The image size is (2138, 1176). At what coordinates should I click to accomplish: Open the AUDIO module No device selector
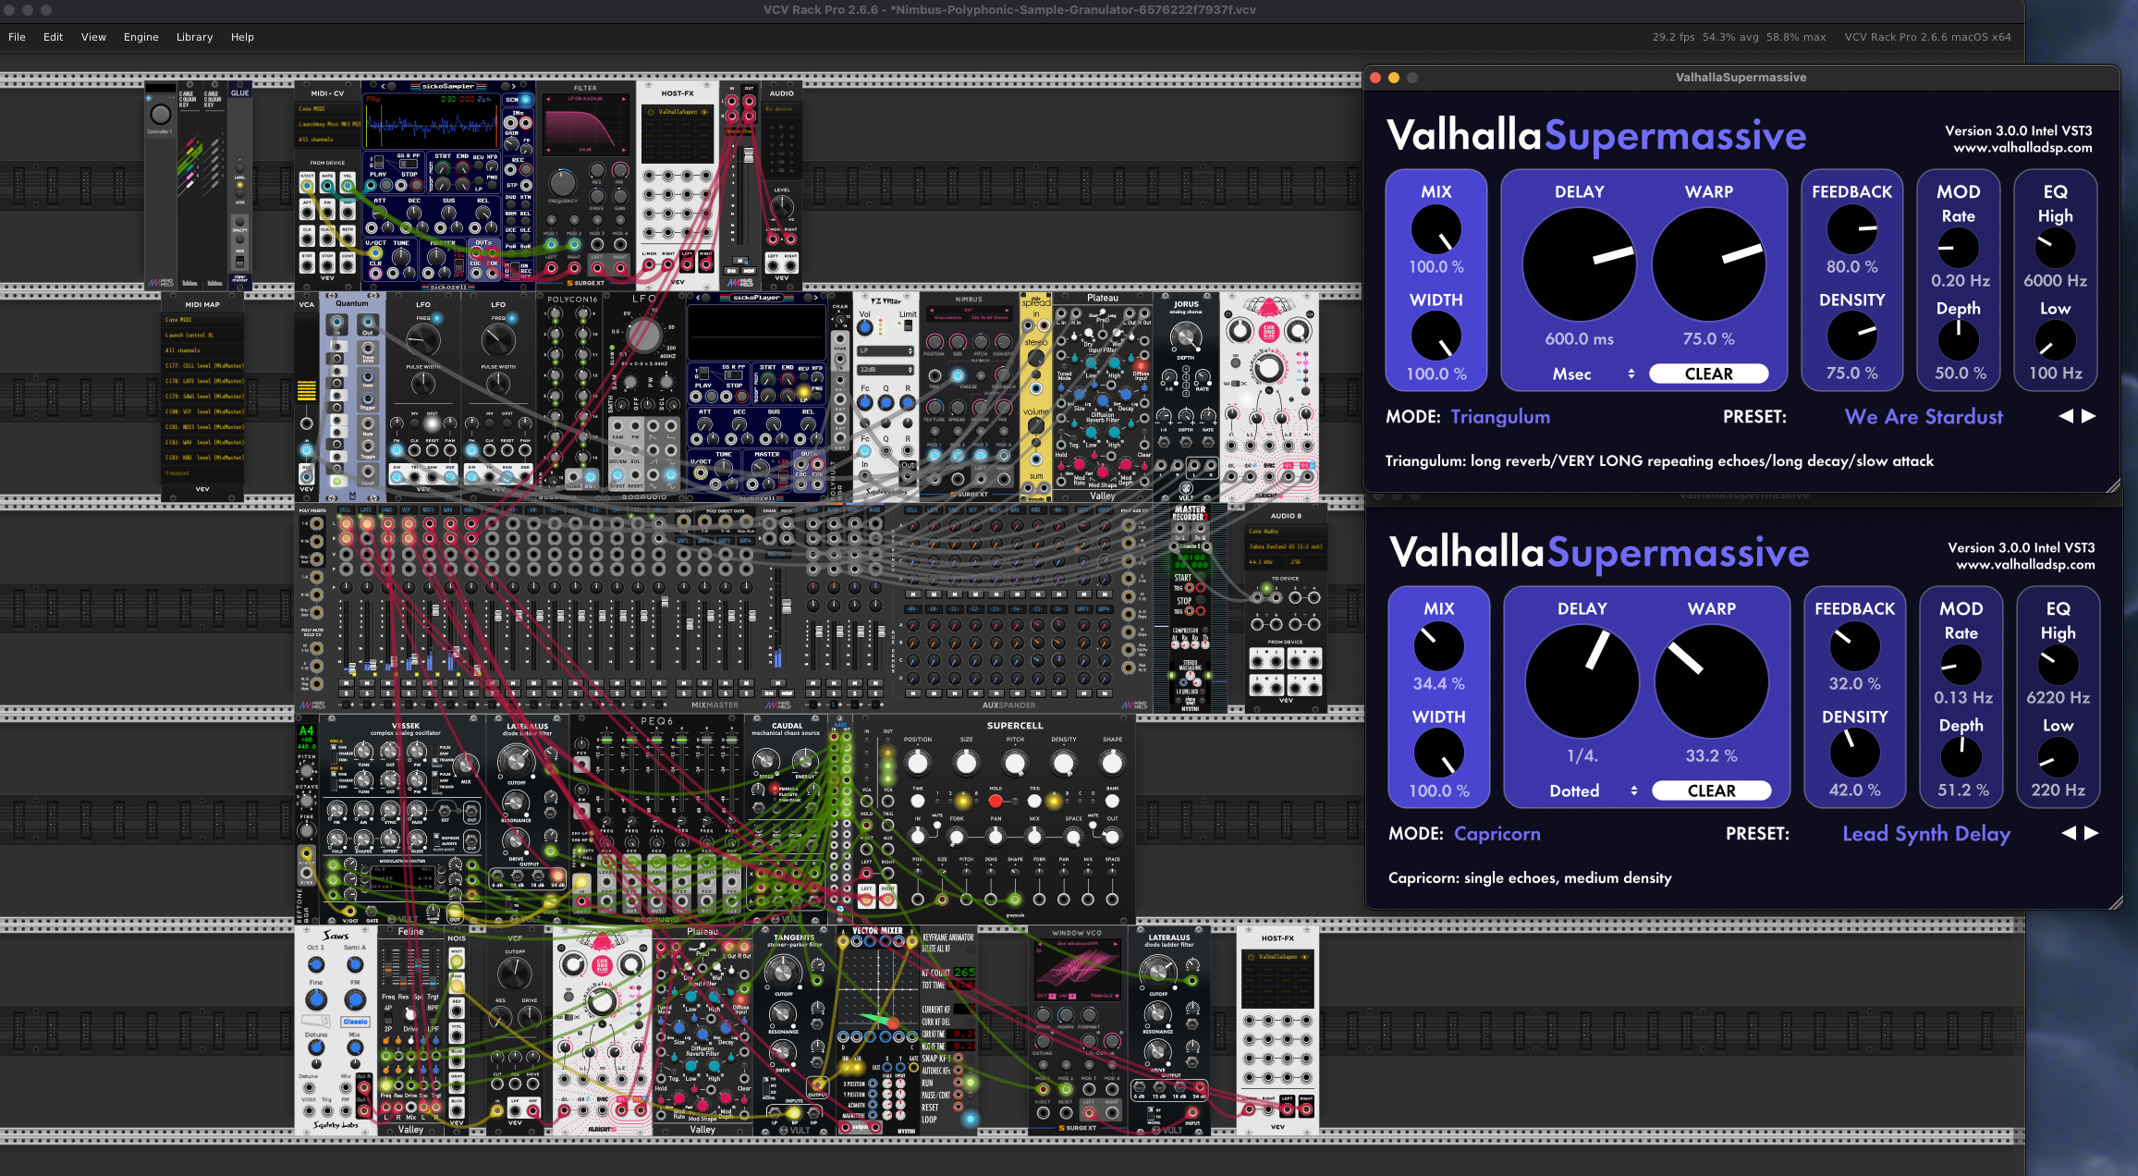781,109
